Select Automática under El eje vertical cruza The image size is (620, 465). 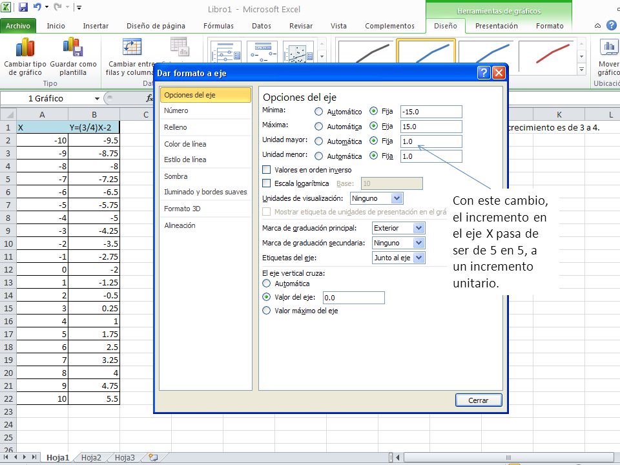(267, 283)
